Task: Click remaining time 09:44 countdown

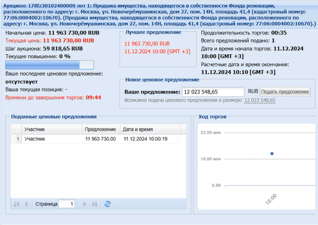Action: pyautogui.click(x=93, y=98)
